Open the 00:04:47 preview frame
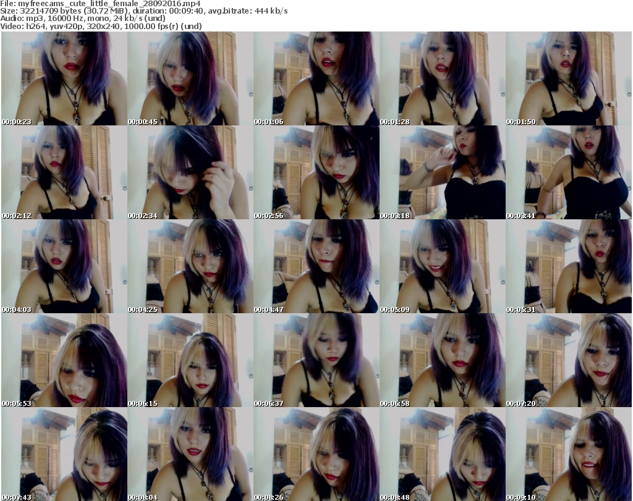The width and height of the screenshot is (633, 501). 316,266
